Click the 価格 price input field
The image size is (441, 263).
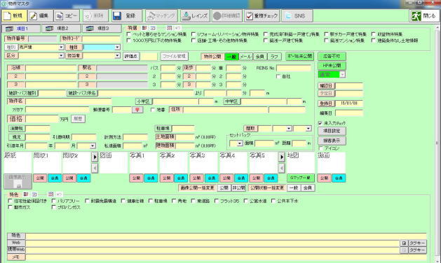(42, 119)
